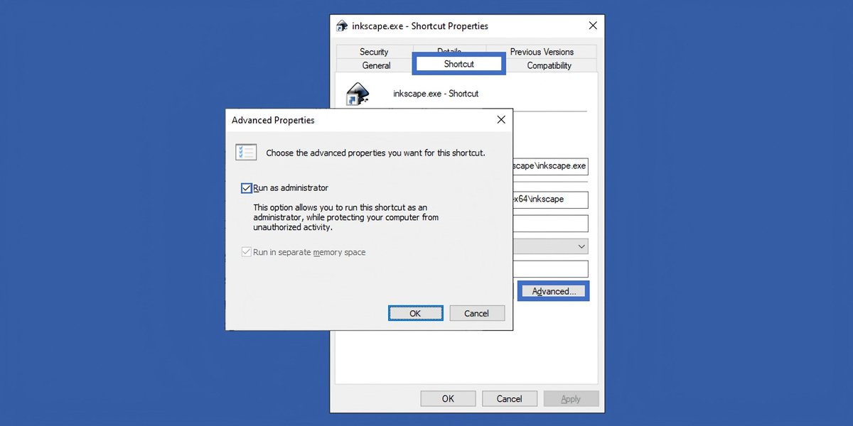This screenshot has height=426, width=853.
Task: Click the Advanced button on the Shortcut tab
Action: [x=553, y=290]
